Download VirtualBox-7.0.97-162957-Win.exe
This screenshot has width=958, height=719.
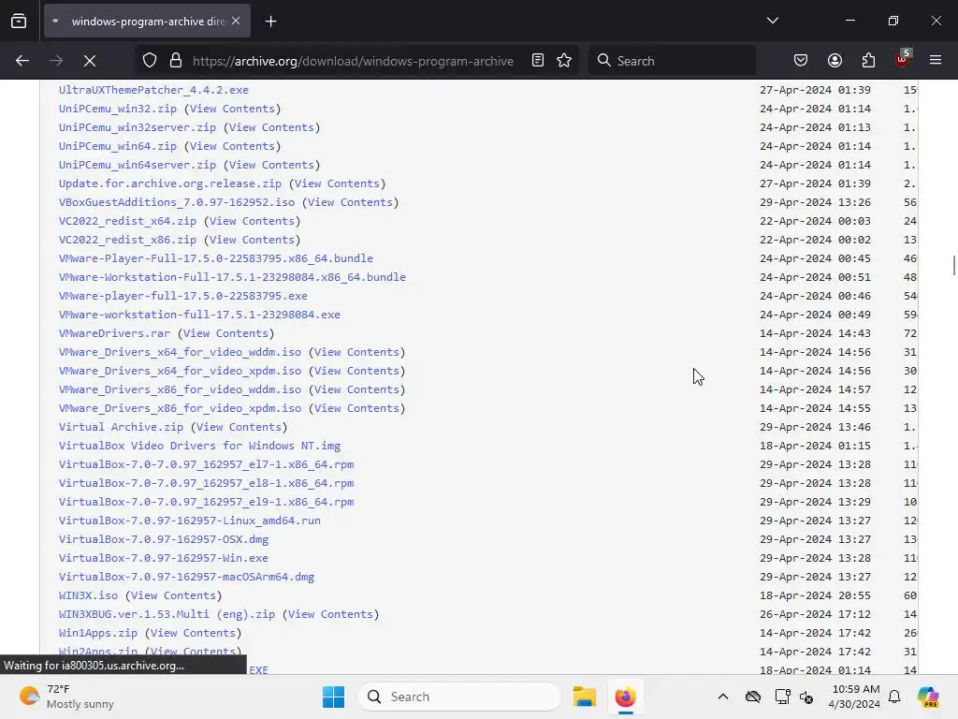point(163,558)
